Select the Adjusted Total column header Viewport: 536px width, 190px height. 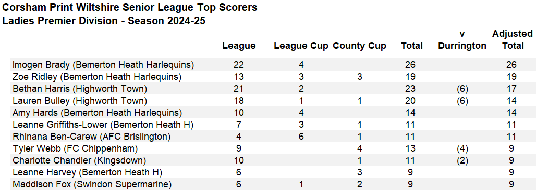pyautogui.click(x=513, y=40)
